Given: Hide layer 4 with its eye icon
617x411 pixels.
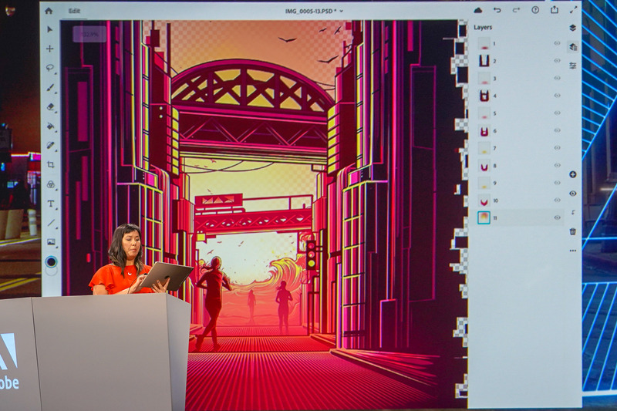Looking at the screenshot, I should [557, 95].
